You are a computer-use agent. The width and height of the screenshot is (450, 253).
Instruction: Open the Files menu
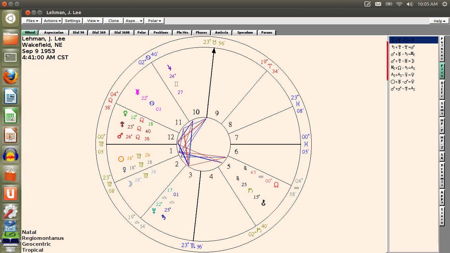(x=31, y=21)
